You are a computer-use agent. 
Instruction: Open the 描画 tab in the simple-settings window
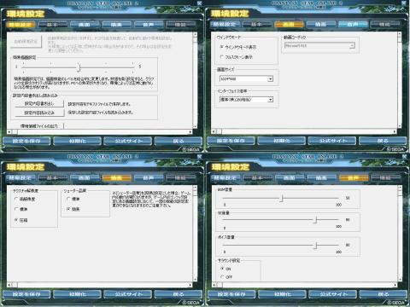click(116, 25)
